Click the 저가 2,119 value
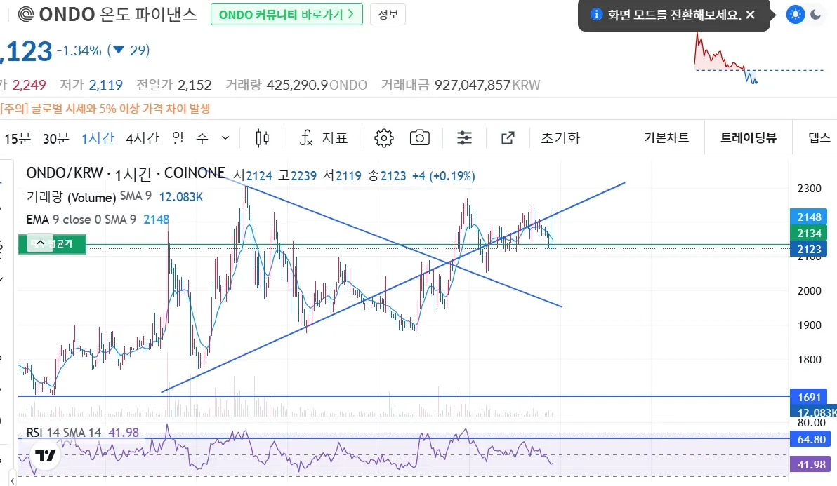This screenshot has width=837, height=486. coord(106,86)
